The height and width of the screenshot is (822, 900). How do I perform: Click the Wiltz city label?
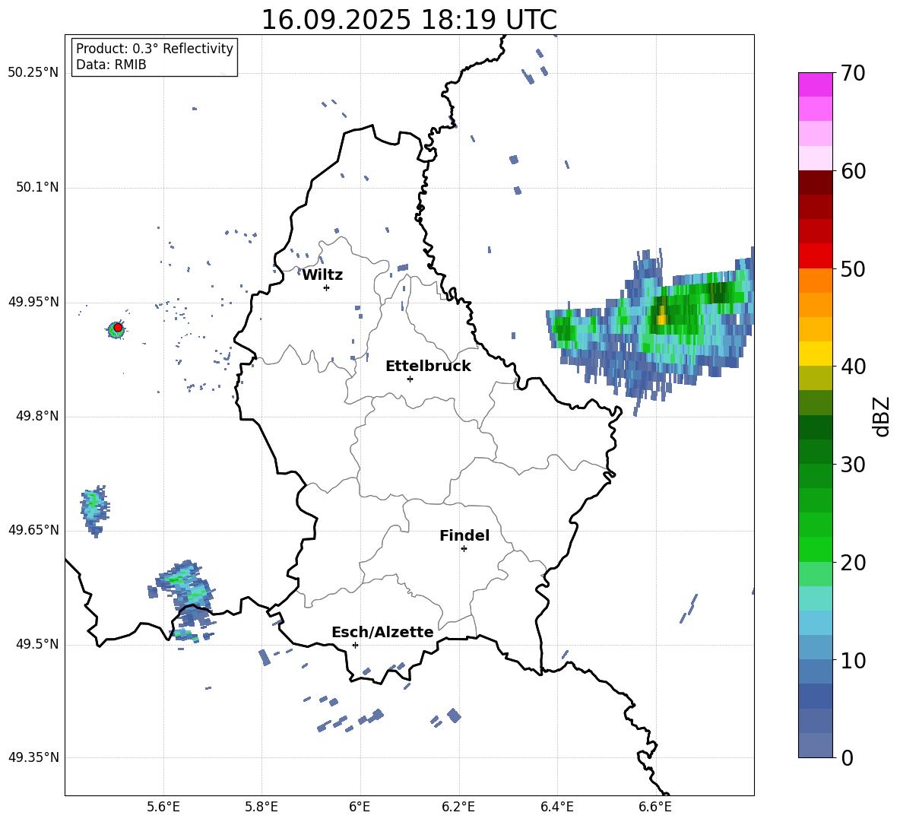(x=322, y=275)
